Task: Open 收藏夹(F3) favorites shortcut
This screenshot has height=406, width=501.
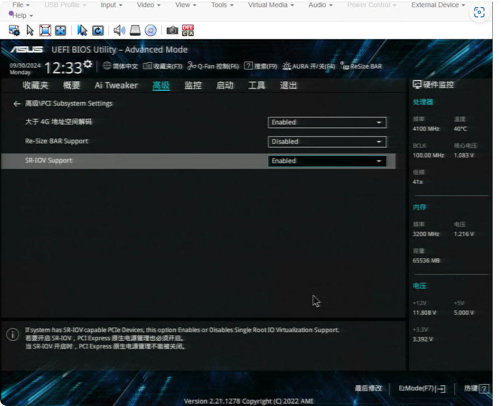Action: coord(163,66)
